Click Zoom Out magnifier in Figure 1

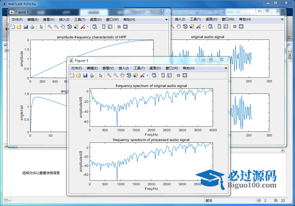tap(56, 27)
